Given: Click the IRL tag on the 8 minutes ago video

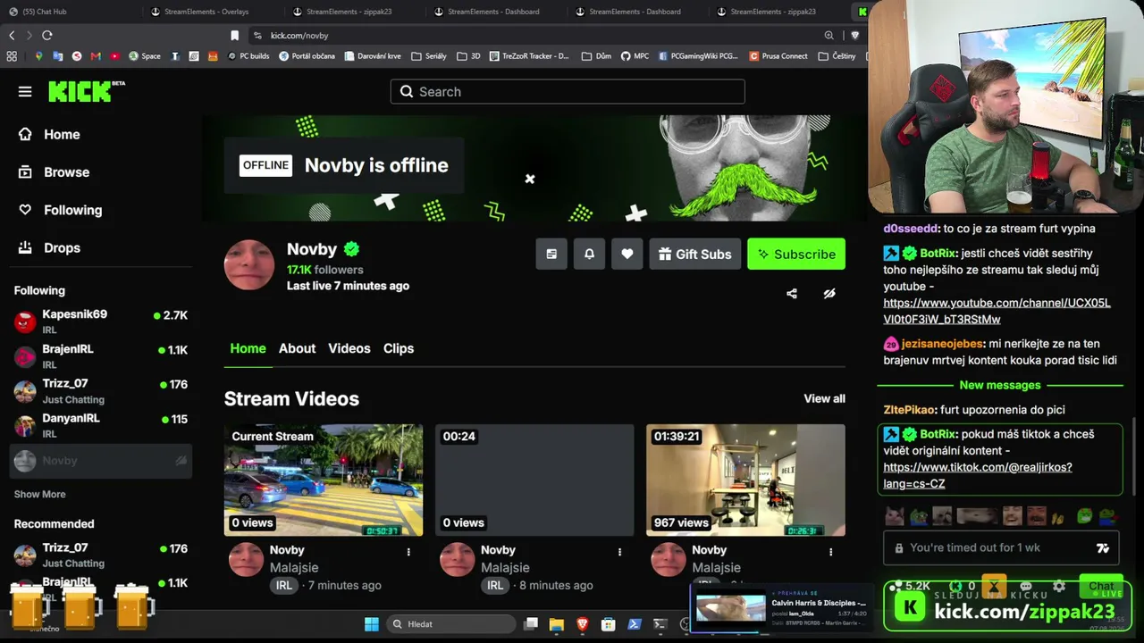Looking at the screenshot, I should (x=495, y=586).
